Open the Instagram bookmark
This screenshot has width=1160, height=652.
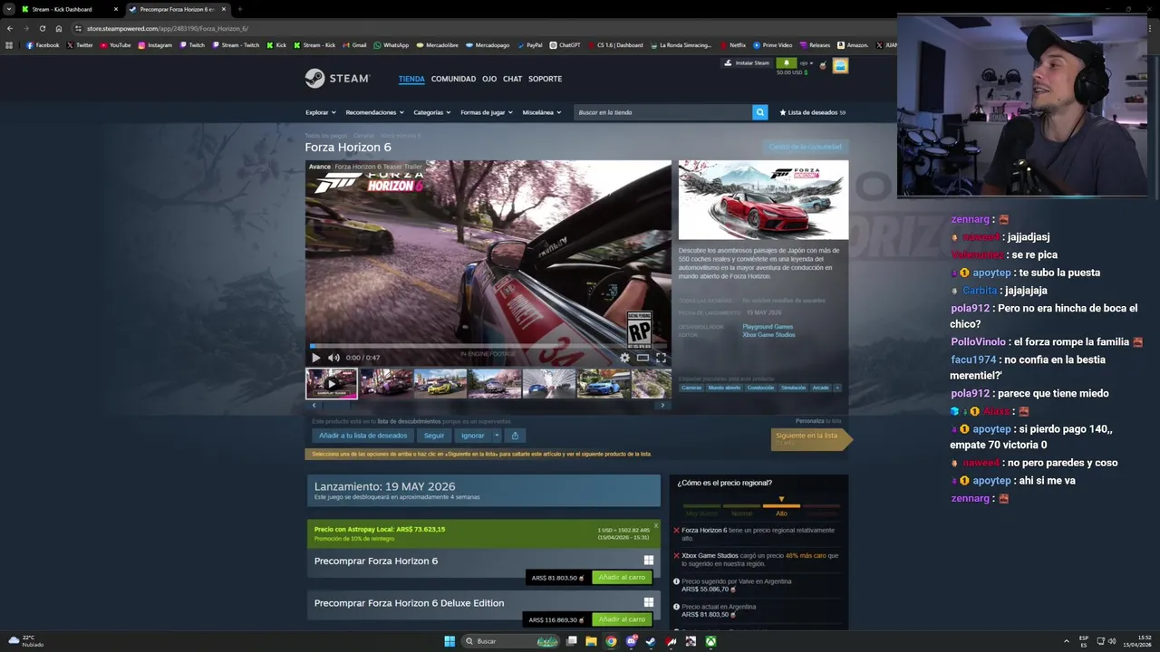[x=155, y=45]
